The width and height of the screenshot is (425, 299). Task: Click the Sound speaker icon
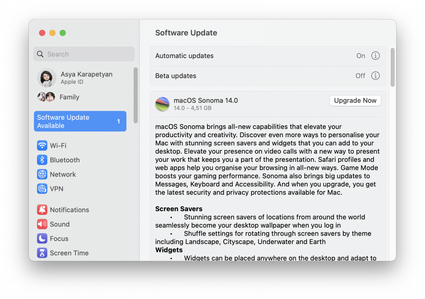(42, 224)
